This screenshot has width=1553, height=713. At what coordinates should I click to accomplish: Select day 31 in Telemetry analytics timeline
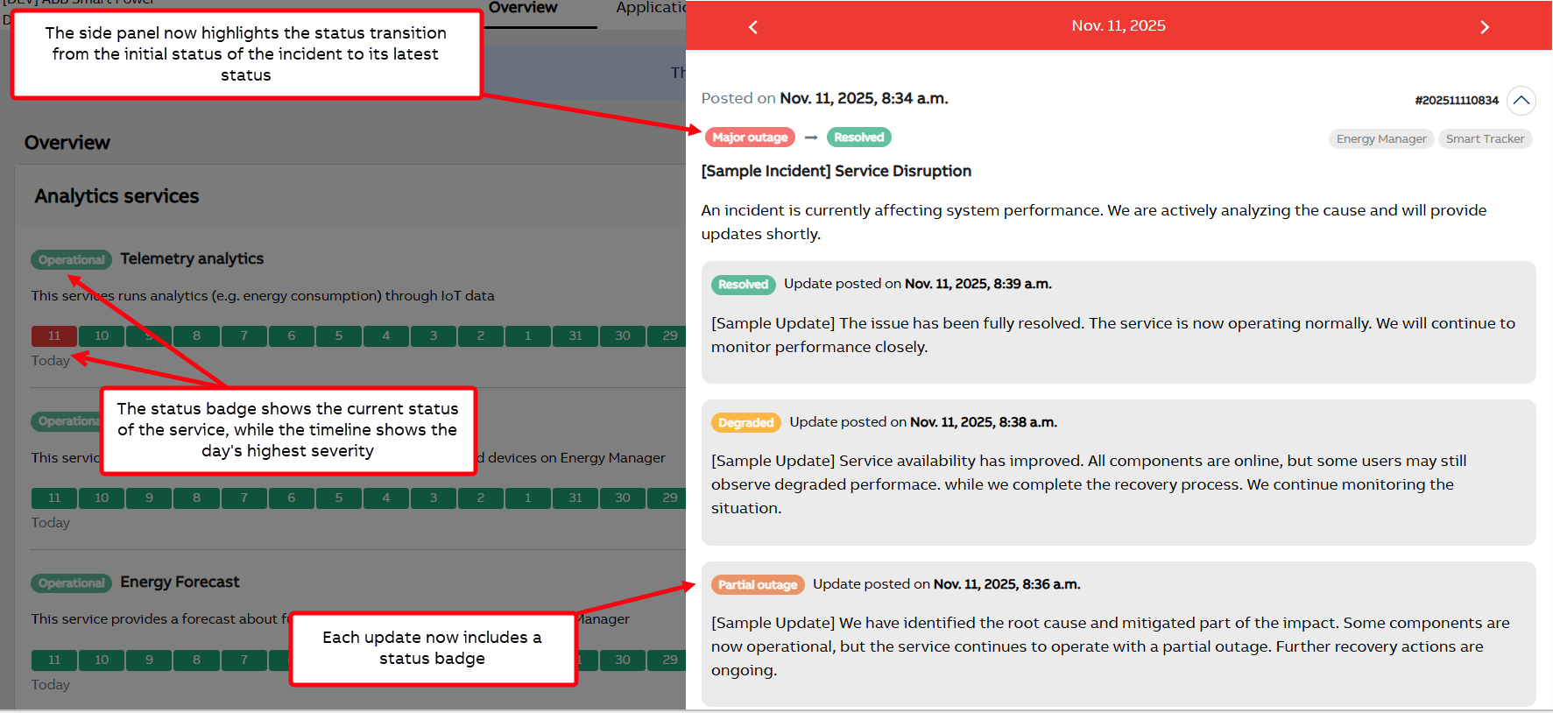pyautogui.click(x=575, y=336)
